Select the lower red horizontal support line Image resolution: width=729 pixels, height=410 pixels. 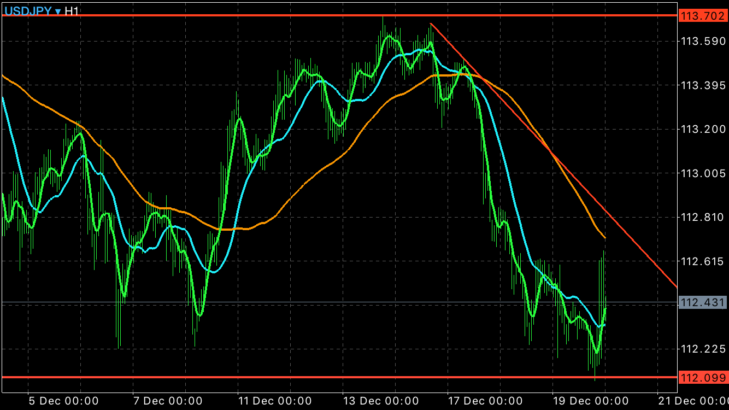point(339,377)
